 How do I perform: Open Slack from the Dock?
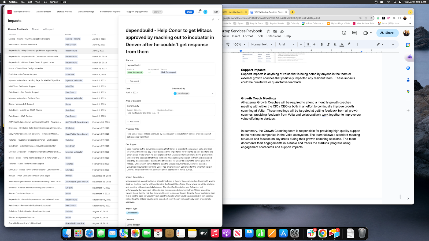311,233
